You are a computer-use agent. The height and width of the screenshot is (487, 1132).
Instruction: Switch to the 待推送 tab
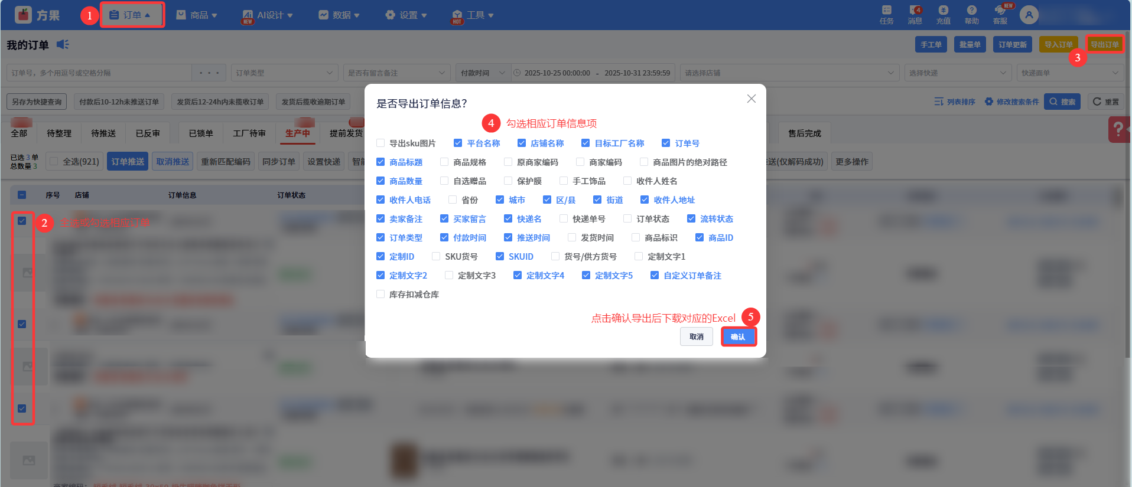pos(103,133)
